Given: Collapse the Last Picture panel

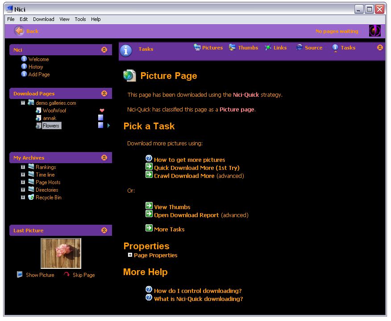Looking at the screenshot, I should coord(104,230).
